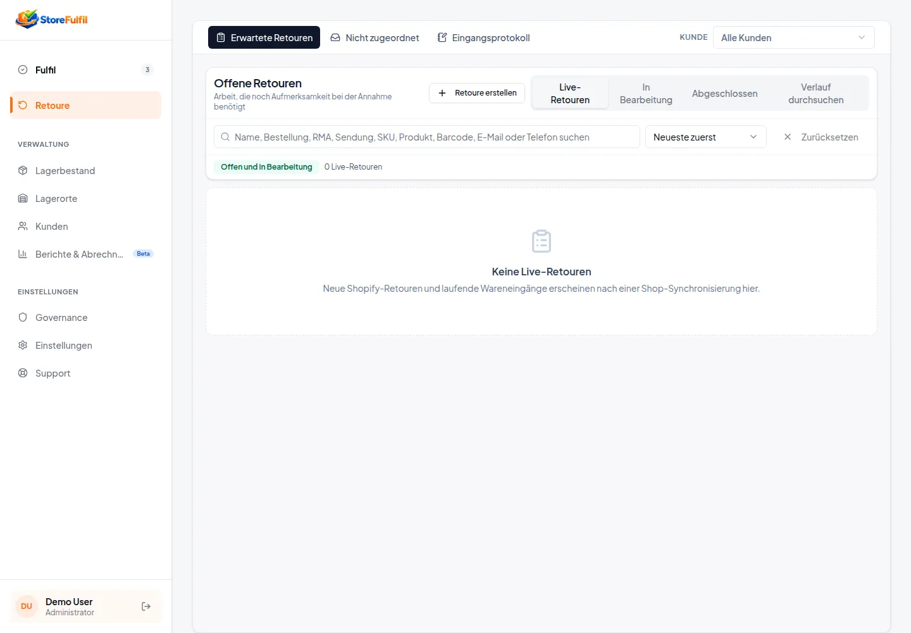Focus the returns search field
911x633 pixels.
coord(427,137)
